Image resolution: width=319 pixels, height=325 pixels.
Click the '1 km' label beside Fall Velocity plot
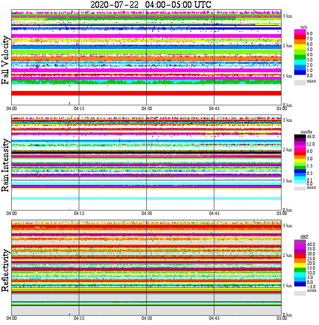(287, 76)
